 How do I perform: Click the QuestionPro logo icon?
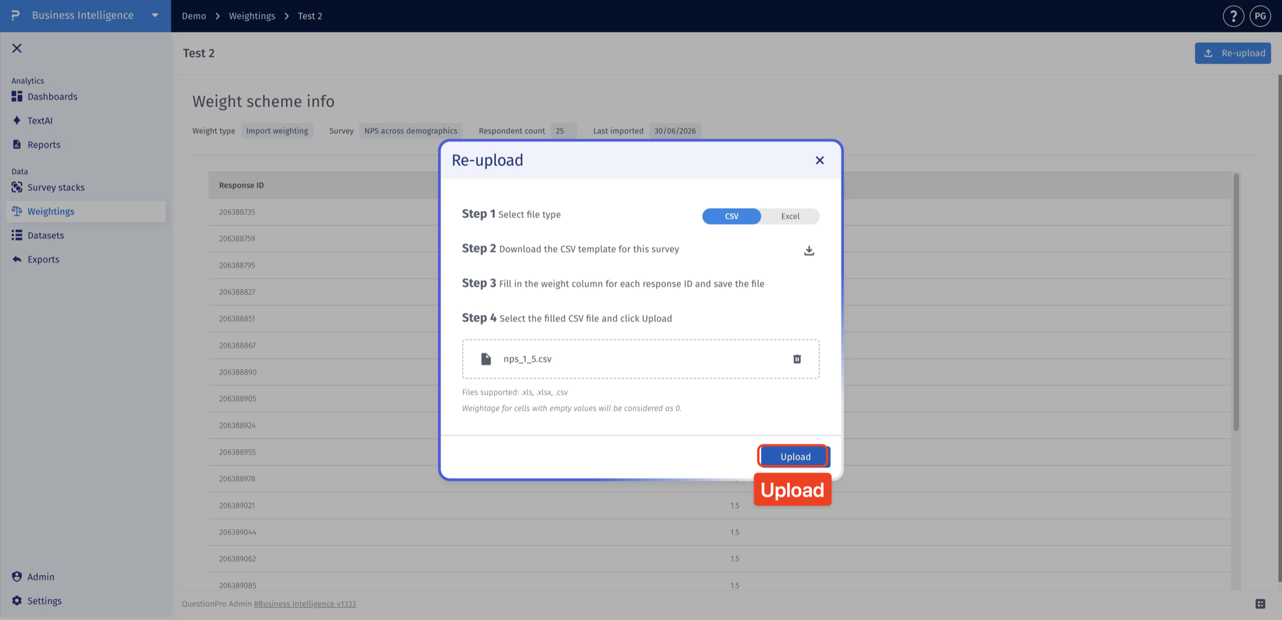[16, 15]
